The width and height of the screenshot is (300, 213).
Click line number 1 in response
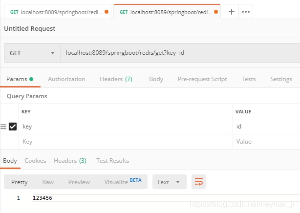19,198
